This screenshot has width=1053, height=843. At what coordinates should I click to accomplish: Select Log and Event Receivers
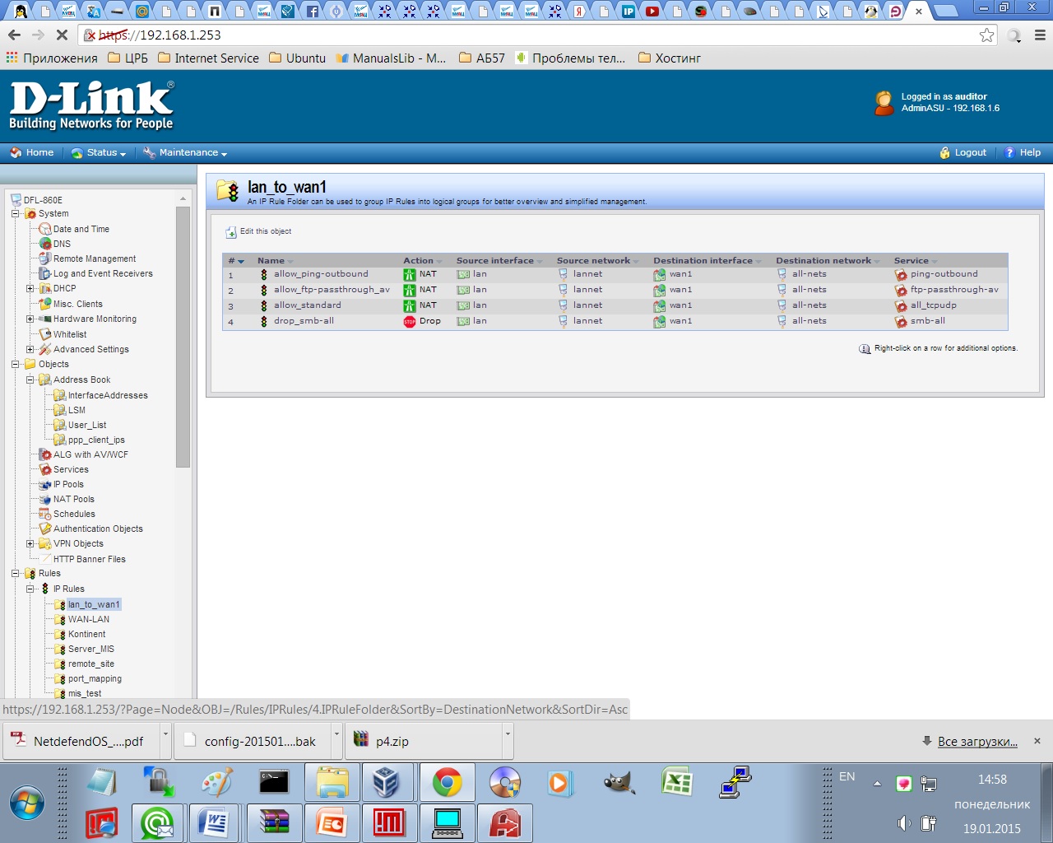[103, 273]
